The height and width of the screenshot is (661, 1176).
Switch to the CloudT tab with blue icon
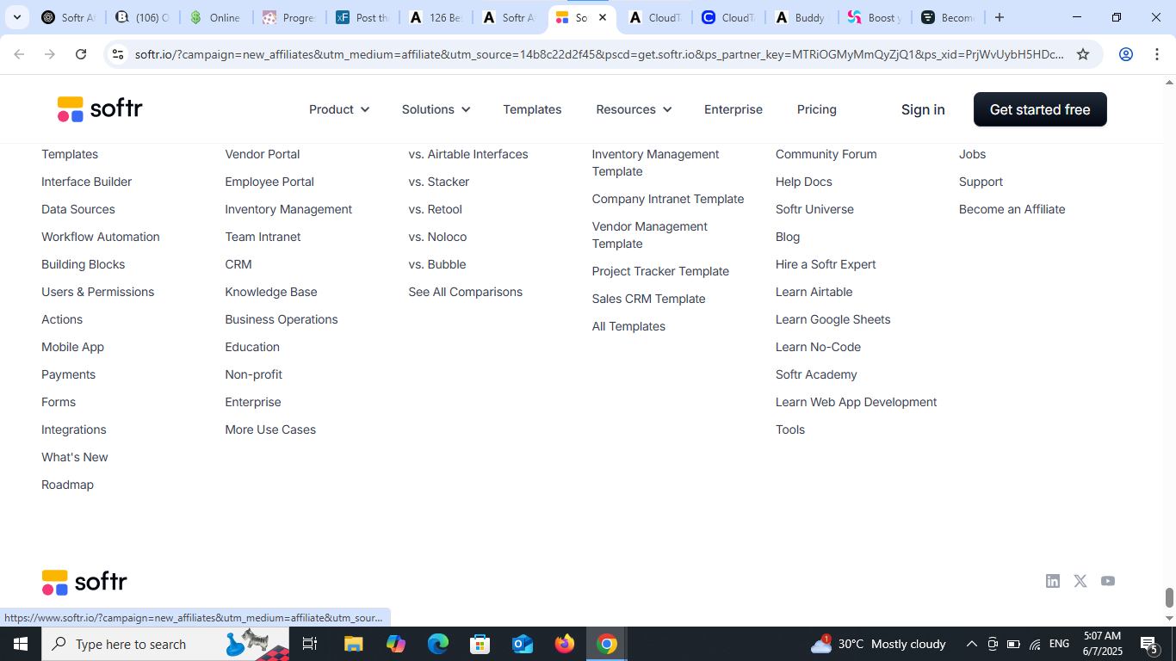tap(727, 17)
